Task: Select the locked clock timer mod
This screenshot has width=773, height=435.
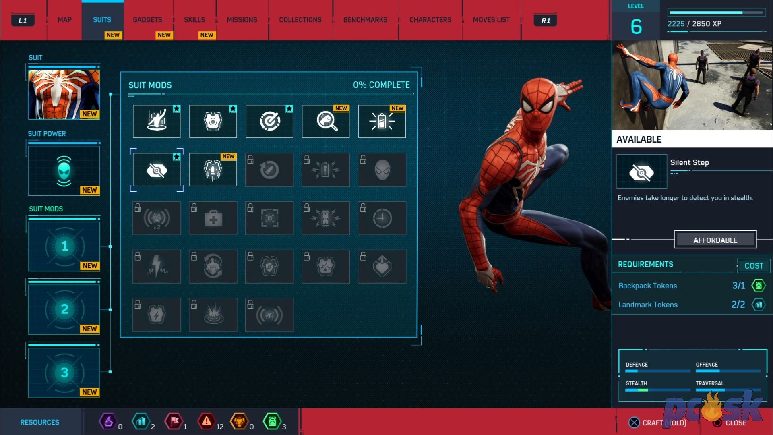Action: point(382,218)
